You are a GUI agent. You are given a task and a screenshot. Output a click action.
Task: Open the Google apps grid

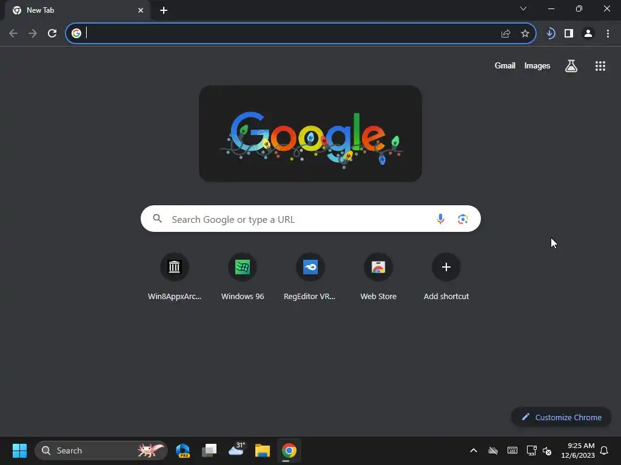tap(600, 66)
